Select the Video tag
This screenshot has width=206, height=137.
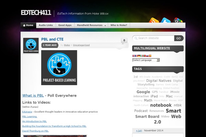pyautogui.click(x=165, y=116)
